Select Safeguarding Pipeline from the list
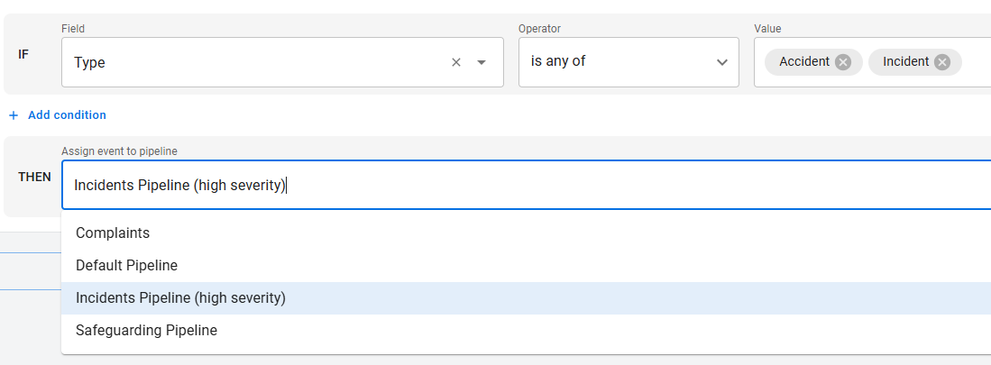991x365 pixels. (x=146, y=330)
